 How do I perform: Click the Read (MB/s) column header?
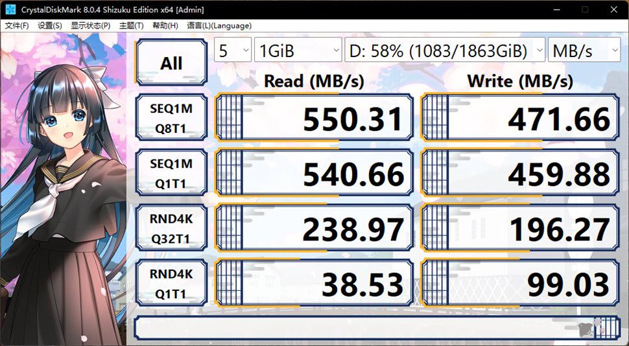click(x=314, y=81)
